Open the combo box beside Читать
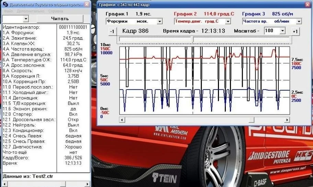This screenshot has width=313, height=187. [26, 18]
